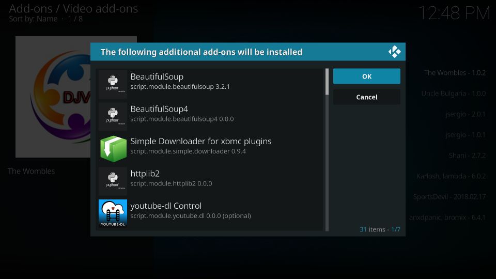The width and height of the screenshot is (496, 279).
Task: Click script.module.beautifulsoup 3.2.1 text
Action: (180, 87)
